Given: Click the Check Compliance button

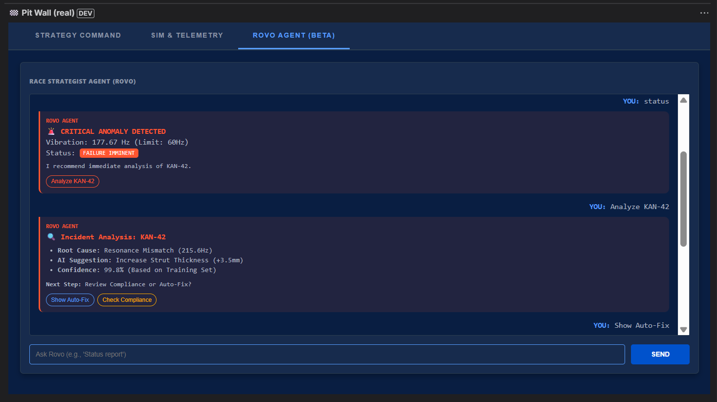Looking at the screenshot, I should click(127, 300).
